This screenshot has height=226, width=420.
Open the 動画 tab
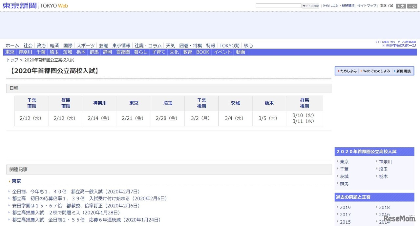(x=240, y=52)
